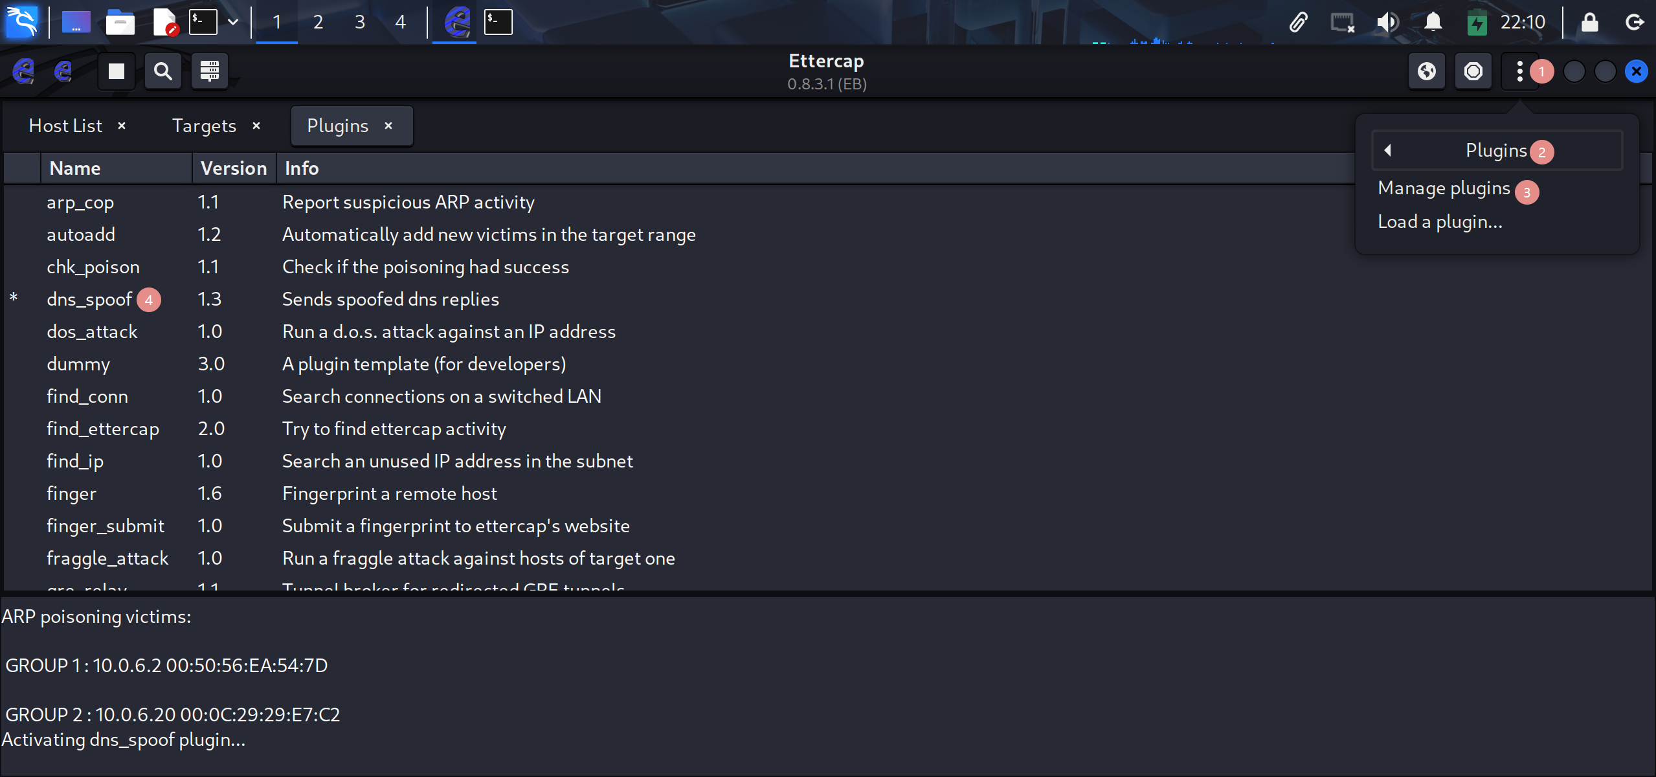Open the MITM menu globe icon
Viewport: 1656px width, 777px height.
(x=1427, y=71)
